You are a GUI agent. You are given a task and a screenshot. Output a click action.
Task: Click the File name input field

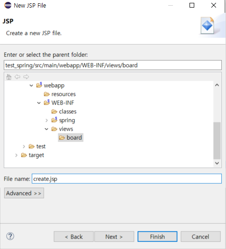[127, 179]
